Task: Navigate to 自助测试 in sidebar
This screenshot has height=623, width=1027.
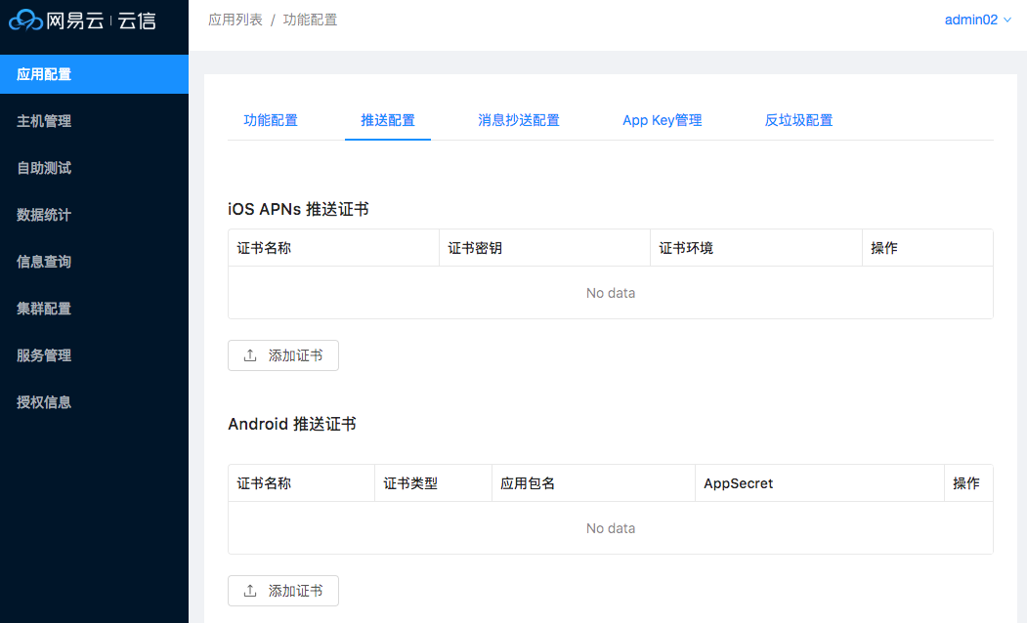Action: [44, 168]
